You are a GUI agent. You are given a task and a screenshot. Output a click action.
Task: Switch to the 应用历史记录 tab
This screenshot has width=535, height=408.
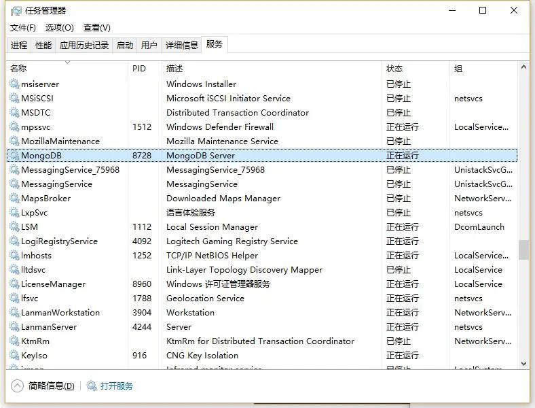pyautogui.click(x=84, y=45)
